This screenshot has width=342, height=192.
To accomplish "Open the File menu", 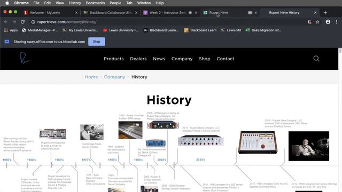I will coord(36,3).
